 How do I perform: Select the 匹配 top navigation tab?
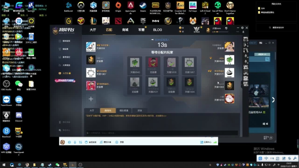coord(109,30)
